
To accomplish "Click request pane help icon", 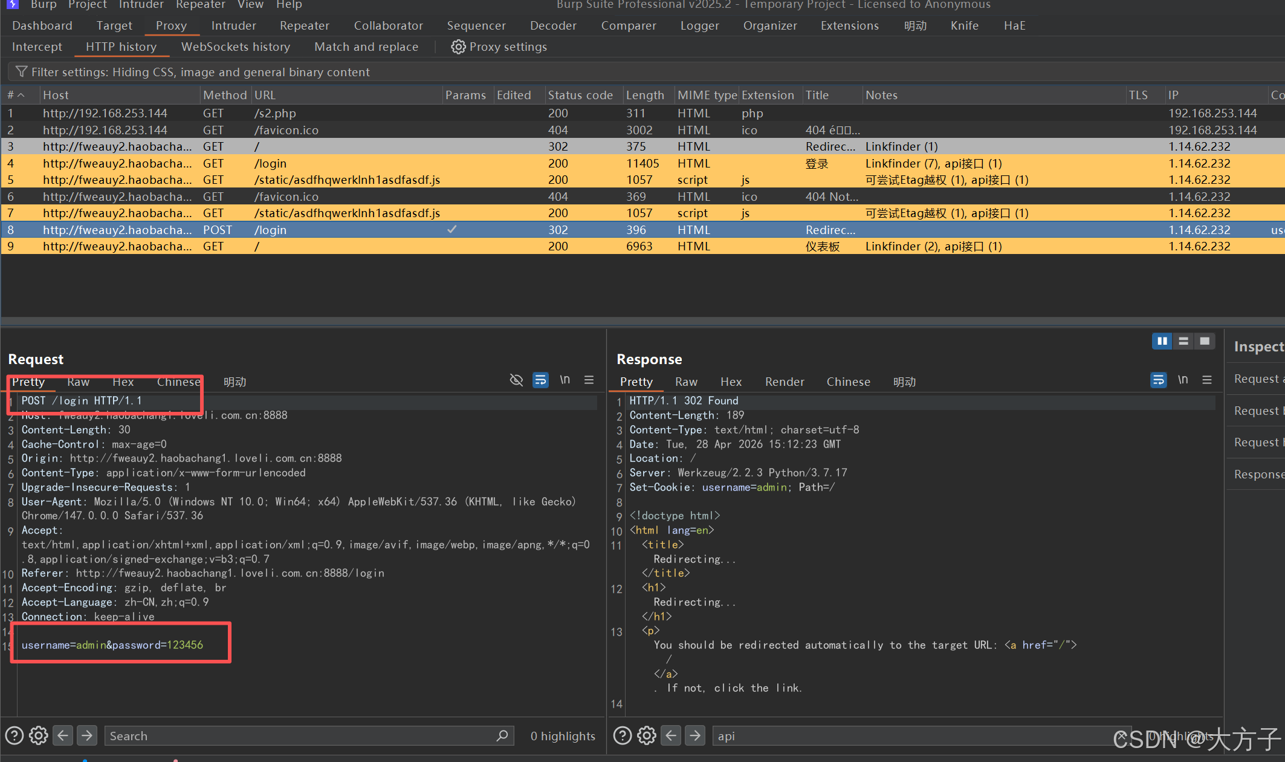I will click(x=15, y=735).
